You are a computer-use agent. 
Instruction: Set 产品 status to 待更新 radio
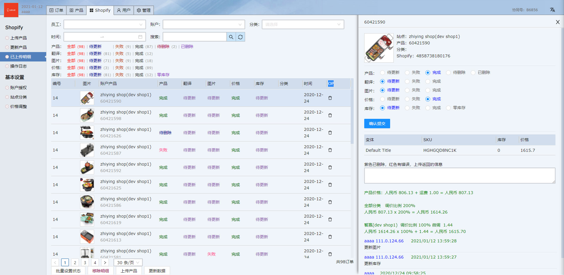point(382,73)
